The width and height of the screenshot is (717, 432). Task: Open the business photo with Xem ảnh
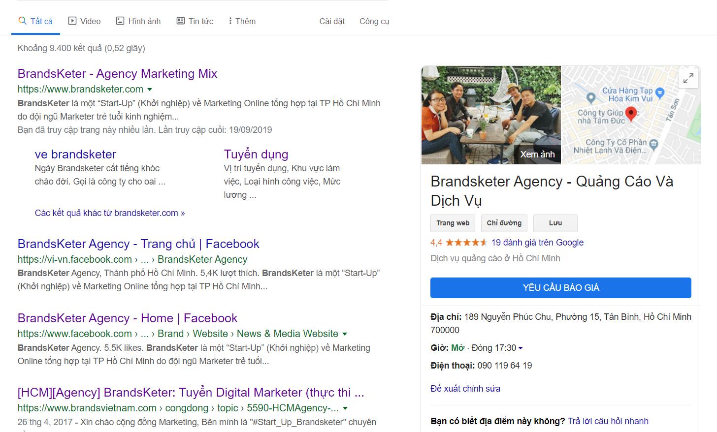pos(491,115)
